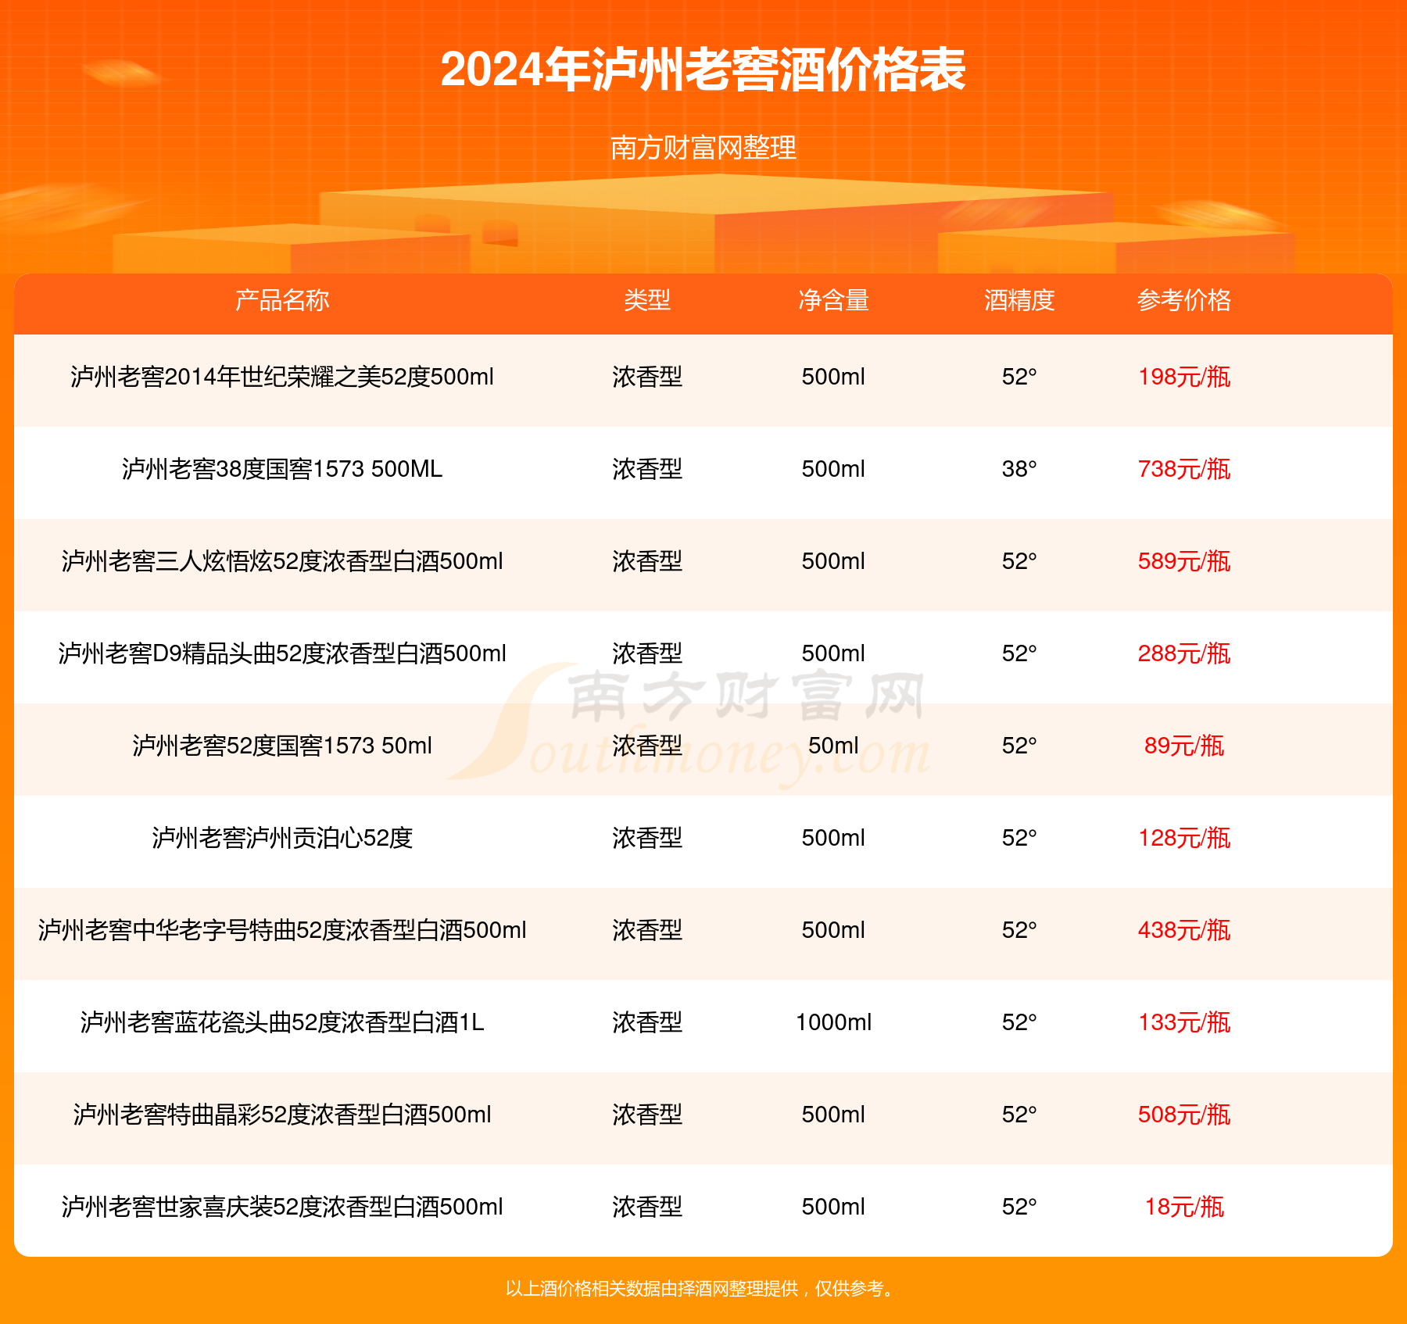
Task: Click the price 738元/瓶
Action: (1184, 469)
